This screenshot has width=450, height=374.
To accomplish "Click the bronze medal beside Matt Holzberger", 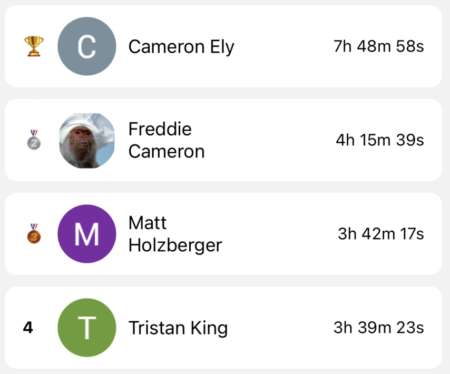I will click(x=34, y=233).
